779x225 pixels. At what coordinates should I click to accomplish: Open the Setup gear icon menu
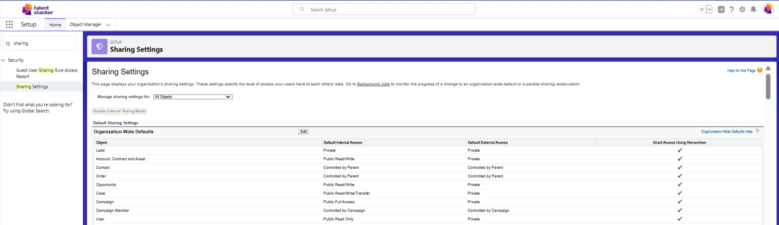coord(742,9)
